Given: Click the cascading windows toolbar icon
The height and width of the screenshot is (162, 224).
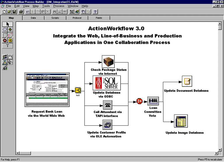Looking at the screenshot, I should pyautogui.click(x=83, y=12).
